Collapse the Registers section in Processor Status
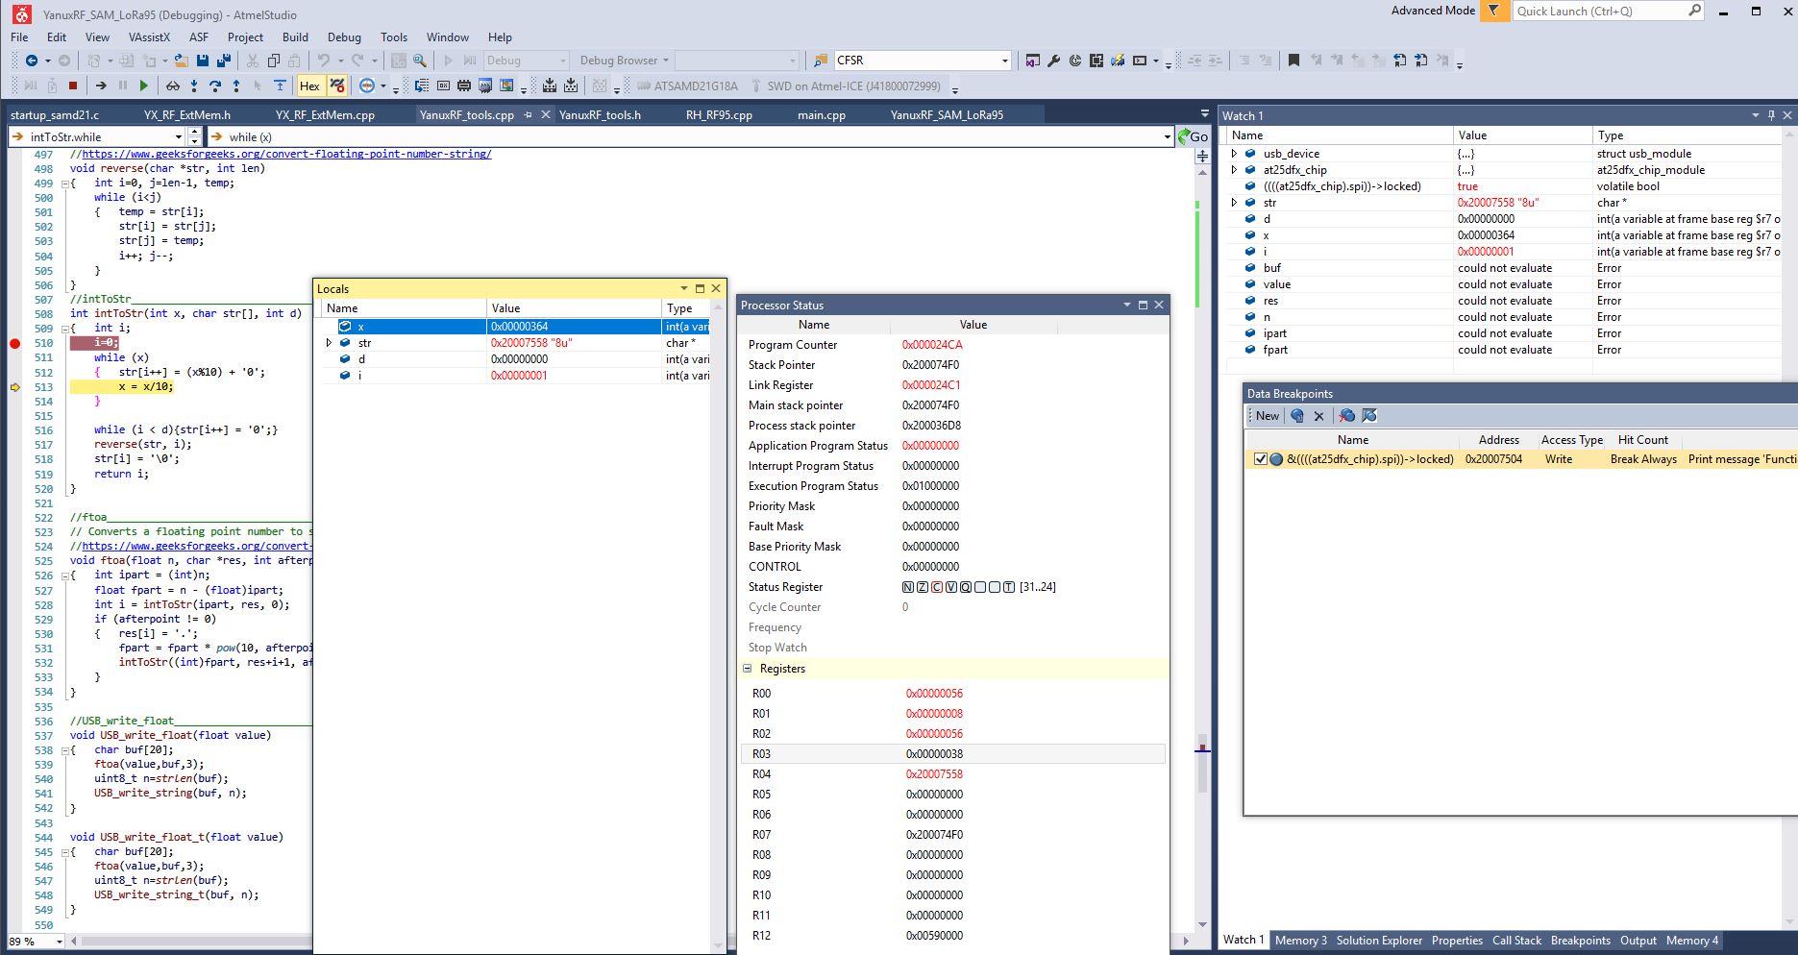 [x=747, y=669]
